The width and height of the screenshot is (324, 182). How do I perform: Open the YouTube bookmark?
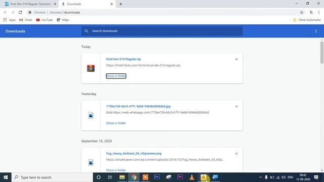tap(44, 20)
